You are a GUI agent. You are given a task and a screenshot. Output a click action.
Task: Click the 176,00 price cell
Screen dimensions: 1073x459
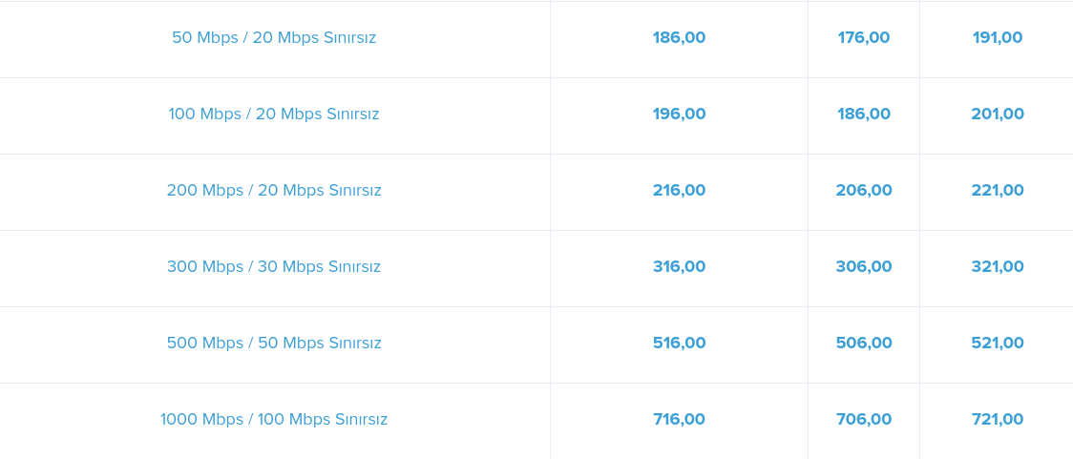click(x=864, y=38)
